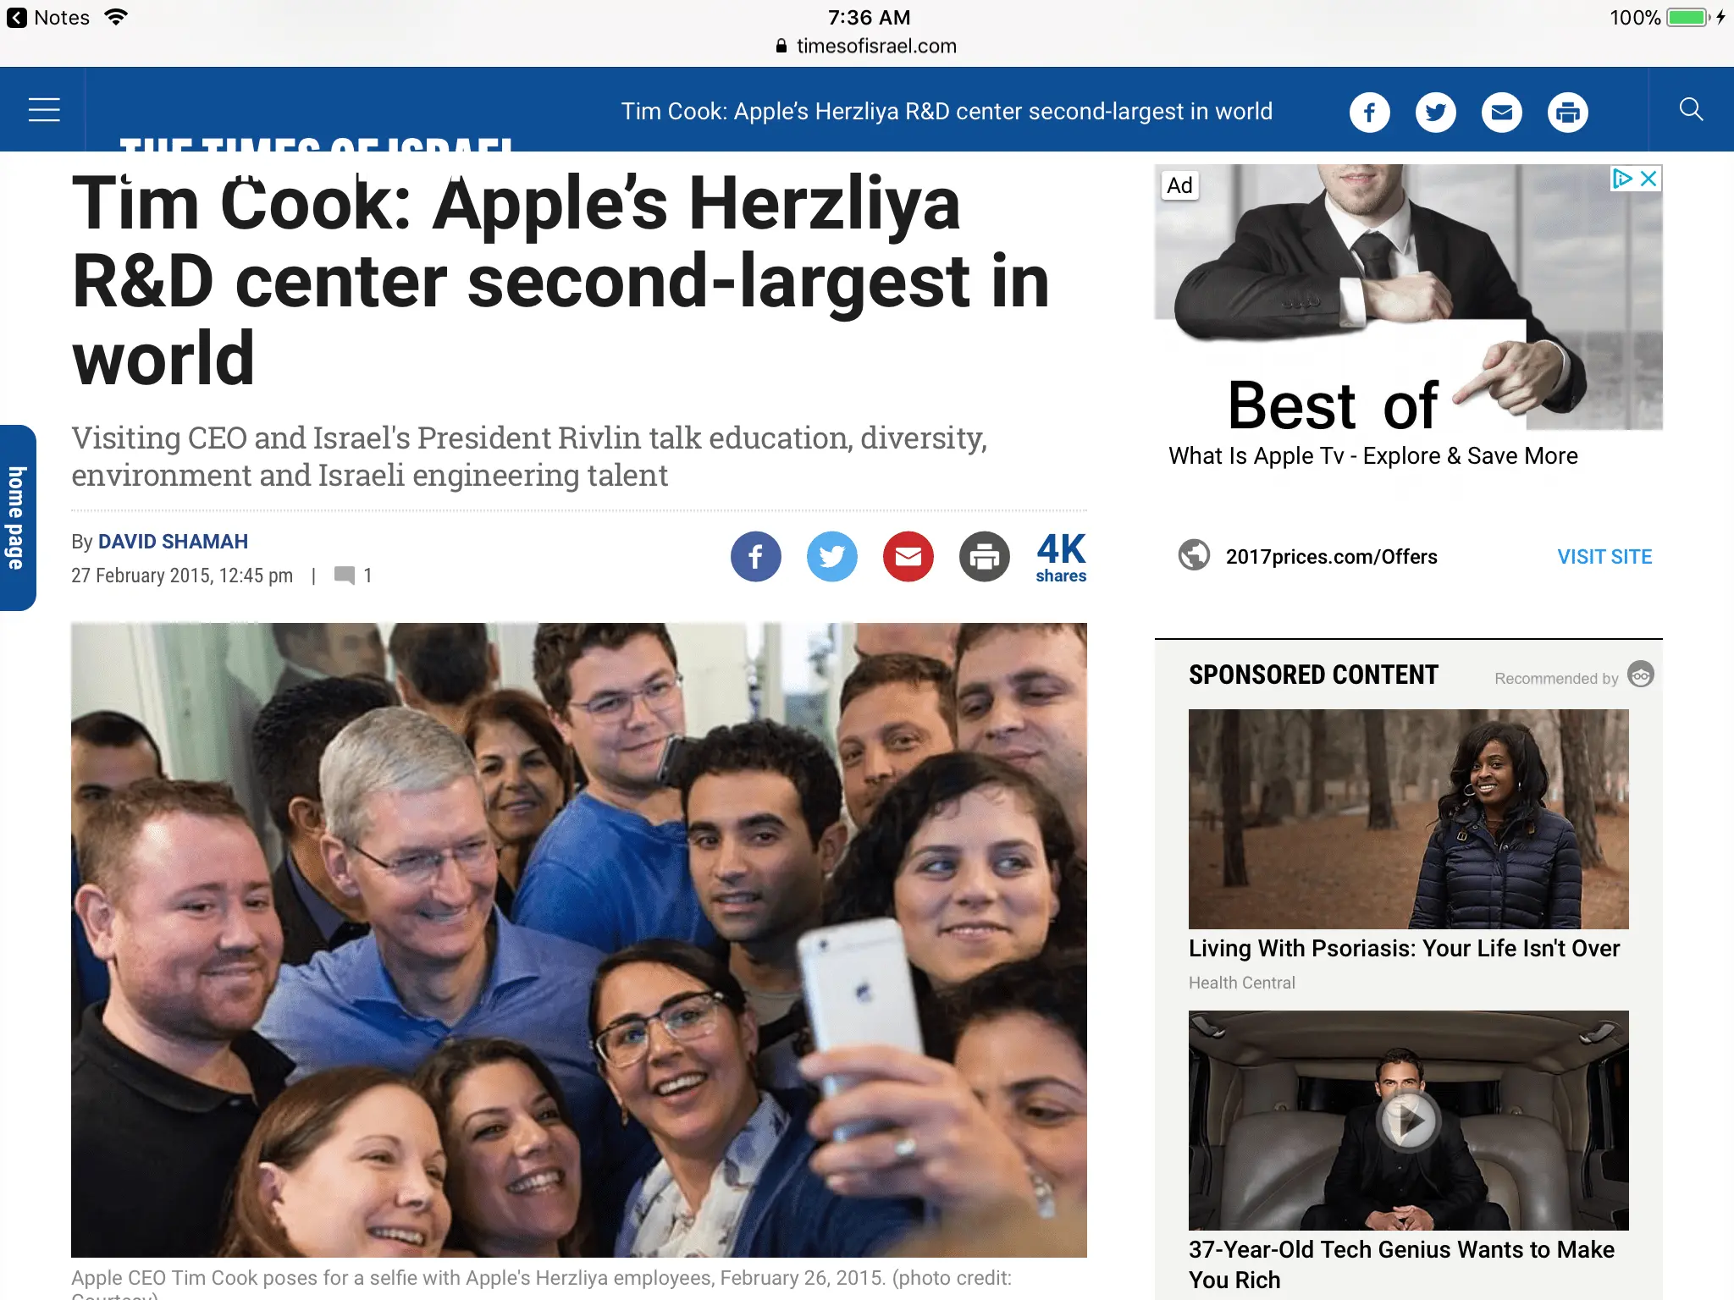The height and width of the screenshot is (1300, 1734).
Task: Open comments via speech bubble icon
Action: click(344, 576)
